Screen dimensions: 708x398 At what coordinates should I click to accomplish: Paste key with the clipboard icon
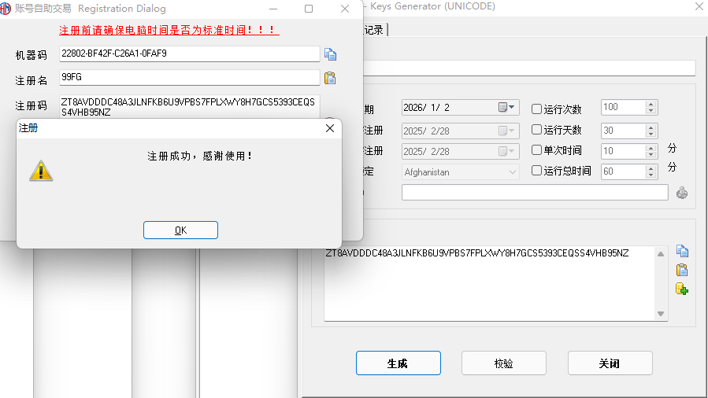pos(682,270)
